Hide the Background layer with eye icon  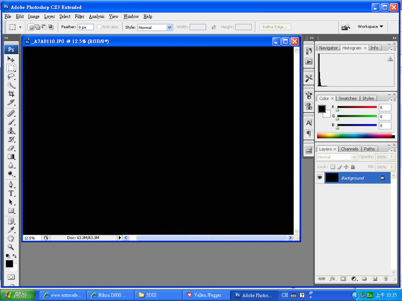pyautogui.click(x=320, y=178)
